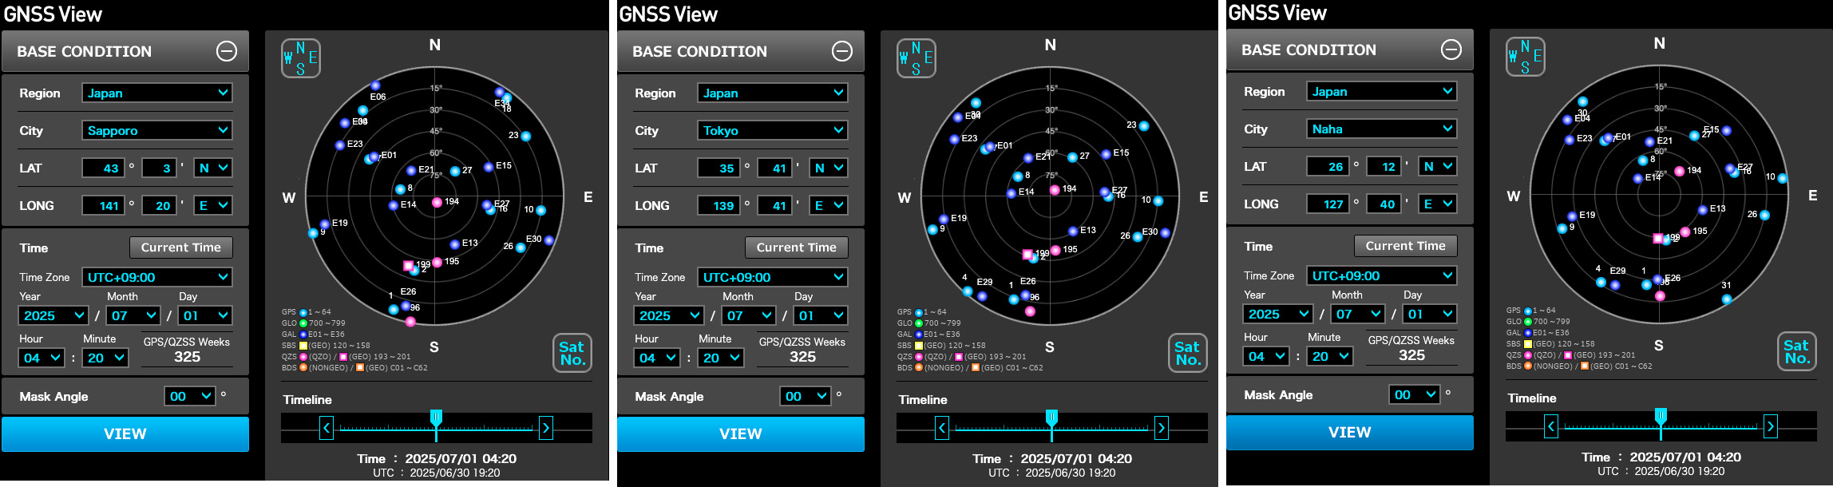Screen dimensions: 1833x487
Task: Click LONG degrees field showing 127
Action: [1328, 204]
